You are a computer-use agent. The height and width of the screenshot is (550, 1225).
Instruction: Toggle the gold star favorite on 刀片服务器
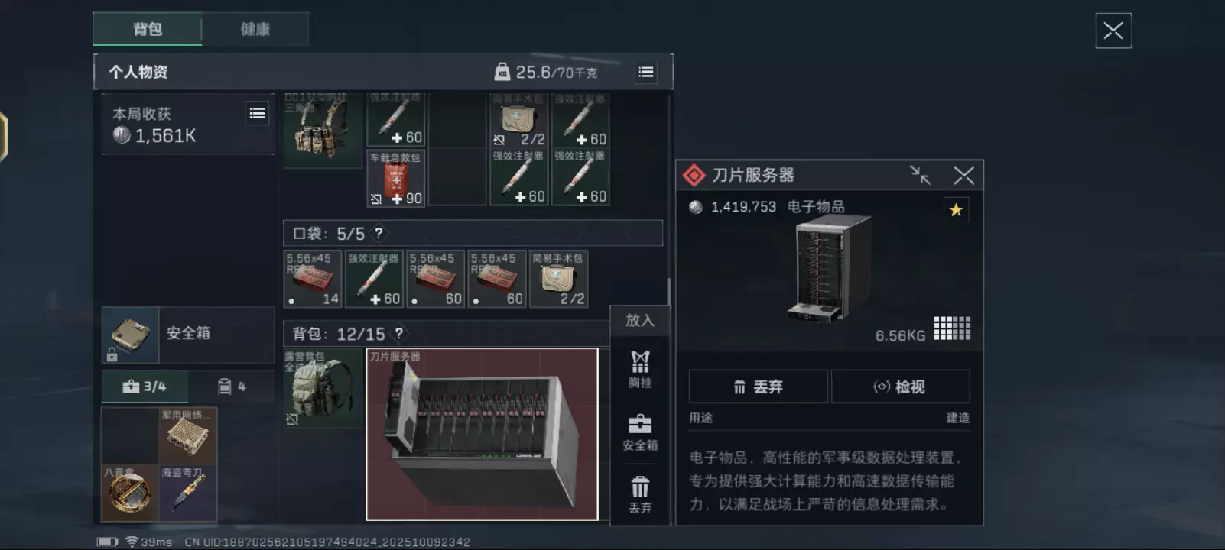(x=956, y=210)
